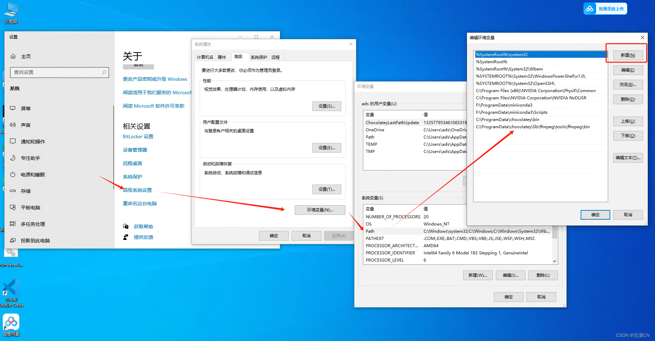Image resolution: width=655 pixels, height=341 pixels.
Task: Select C:\ProgramData\chocolatey\bin path entry
Action: [x=540, y=120]
